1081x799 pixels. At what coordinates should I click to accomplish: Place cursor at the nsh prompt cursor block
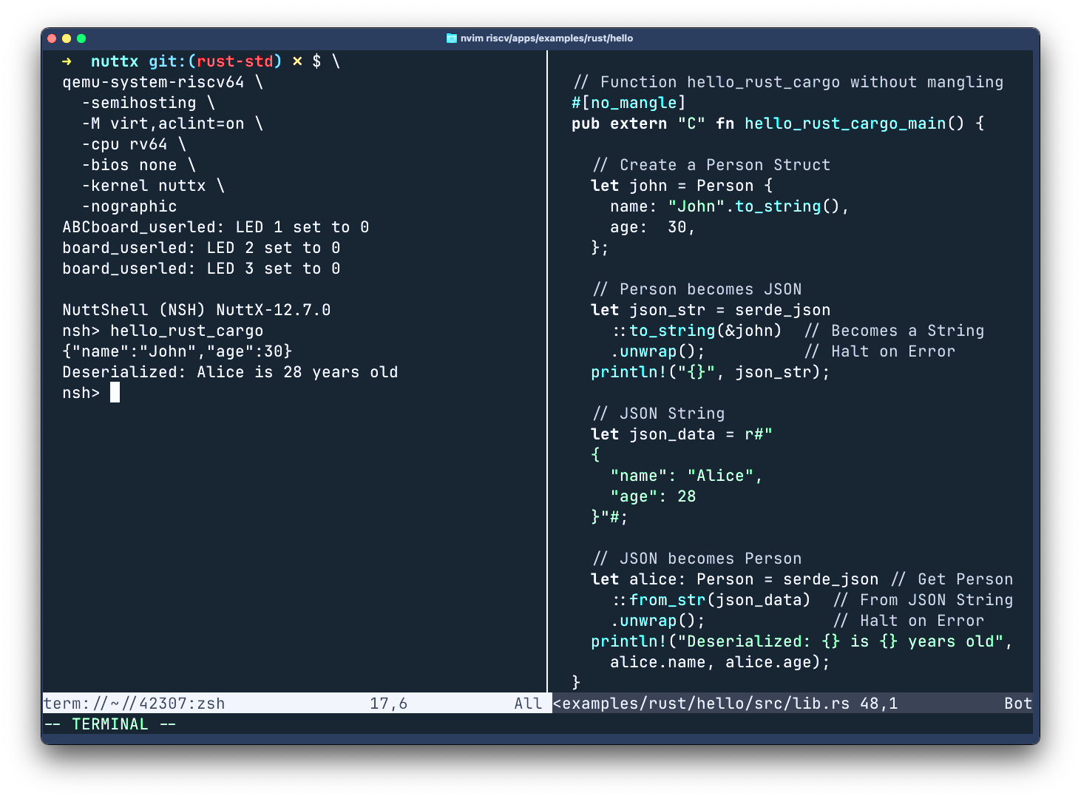tap(115, 393)
